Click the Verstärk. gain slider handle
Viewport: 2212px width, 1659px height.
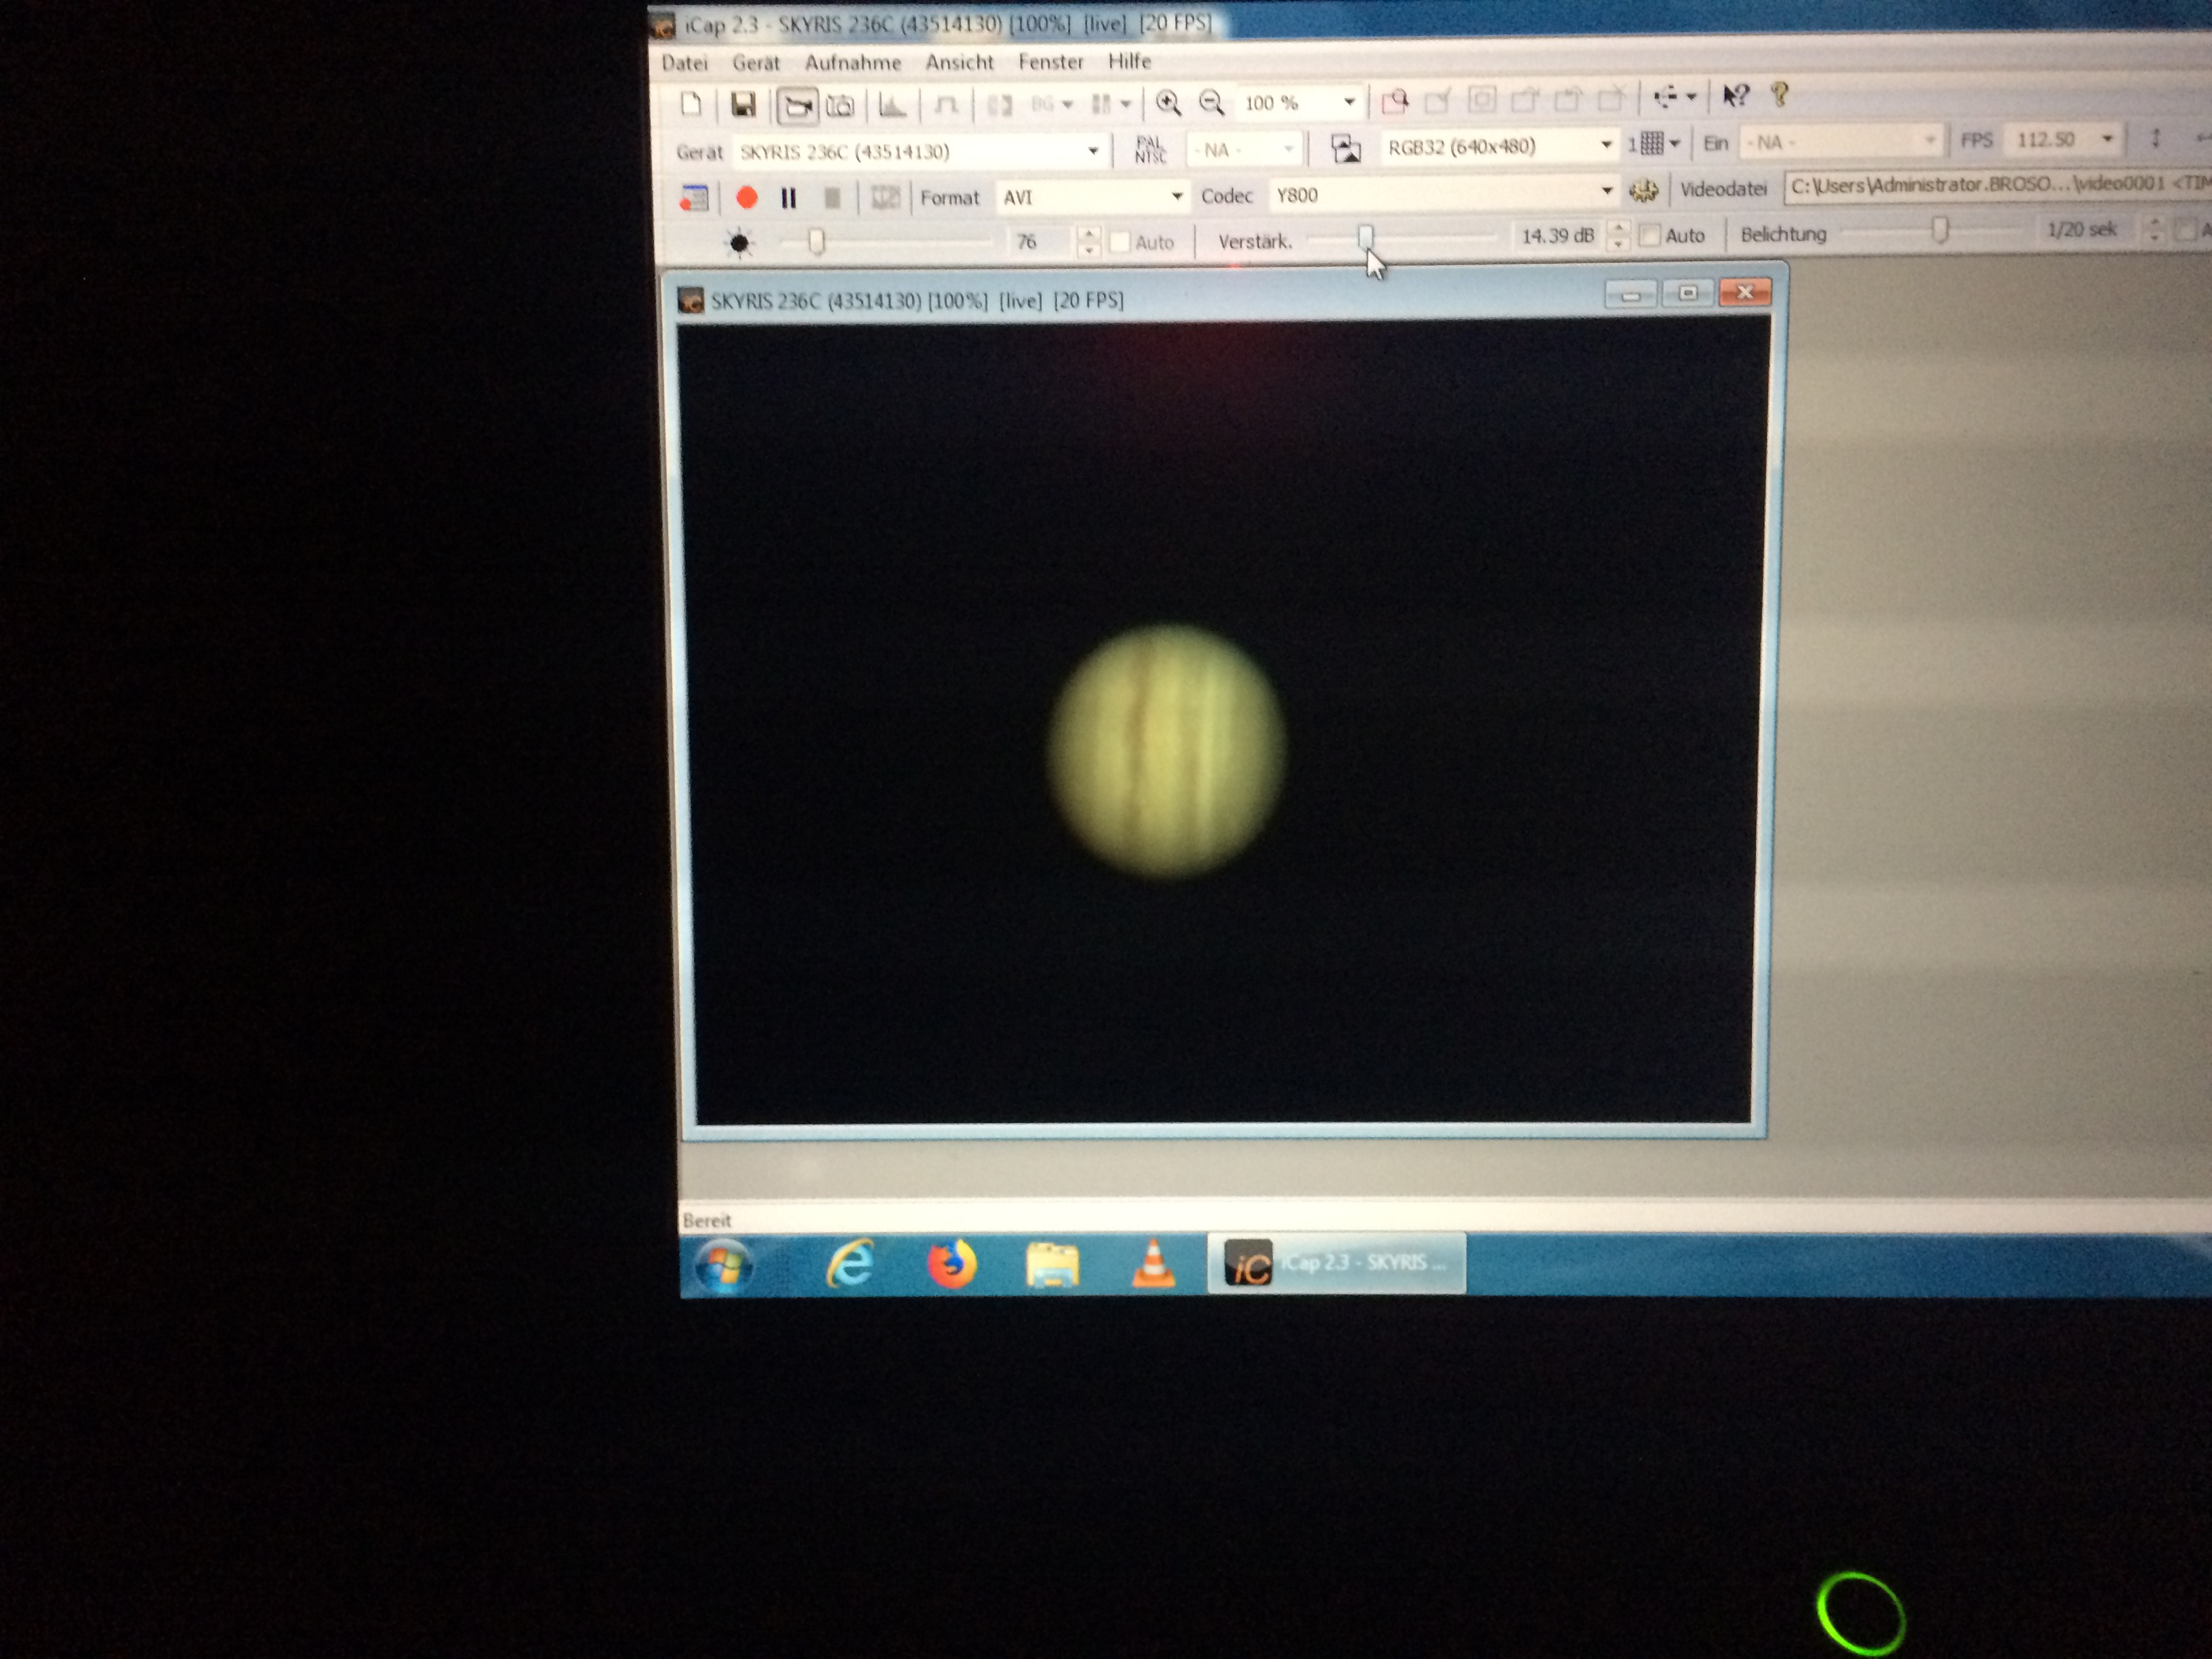(x=1365, y=237)
